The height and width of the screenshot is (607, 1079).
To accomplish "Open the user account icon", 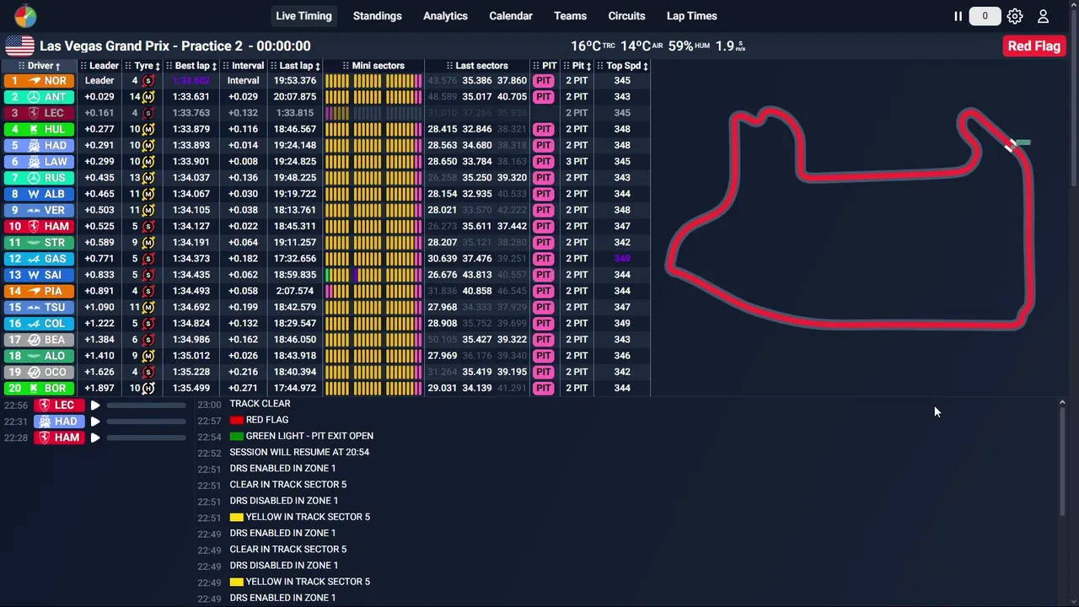I will 1043,16.
